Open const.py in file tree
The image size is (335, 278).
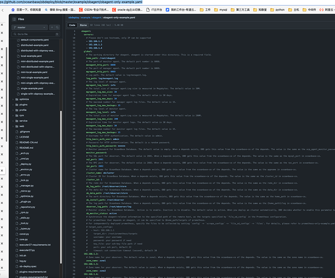coord(24,234)
